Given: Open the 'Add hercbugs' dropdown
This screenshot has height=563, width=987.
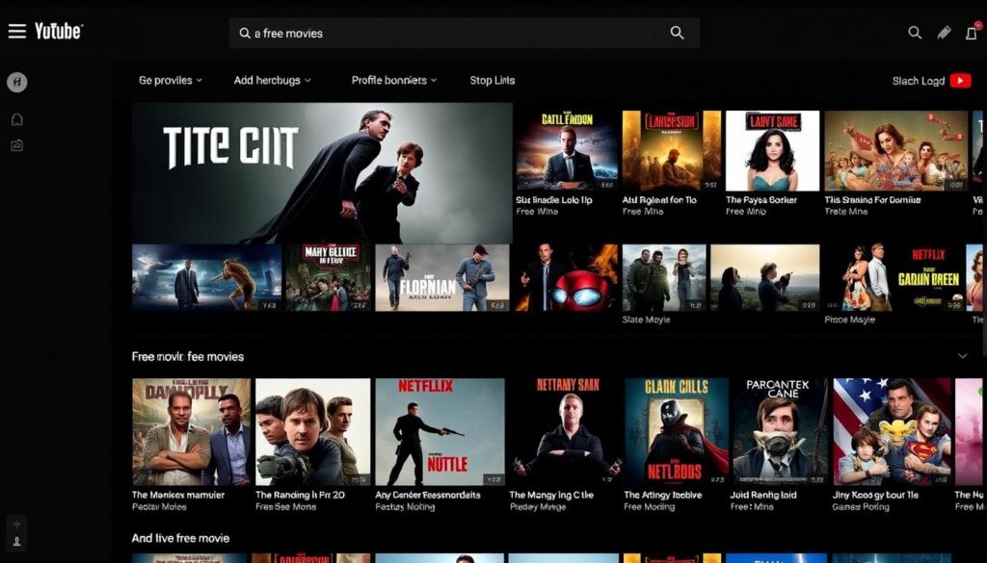Looking at the screenshot, I should click(x=272, y=81).
